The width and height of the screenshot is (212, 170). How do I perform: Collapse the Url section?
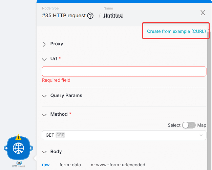44,59
